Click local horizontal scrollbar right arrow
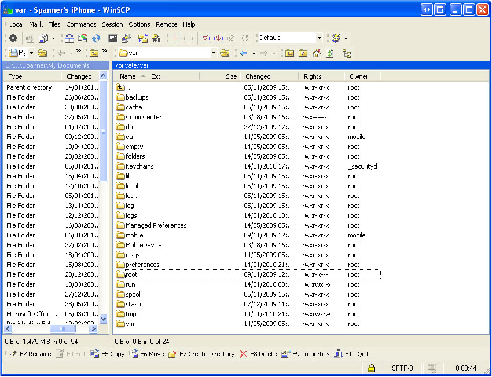 [93, 329]
